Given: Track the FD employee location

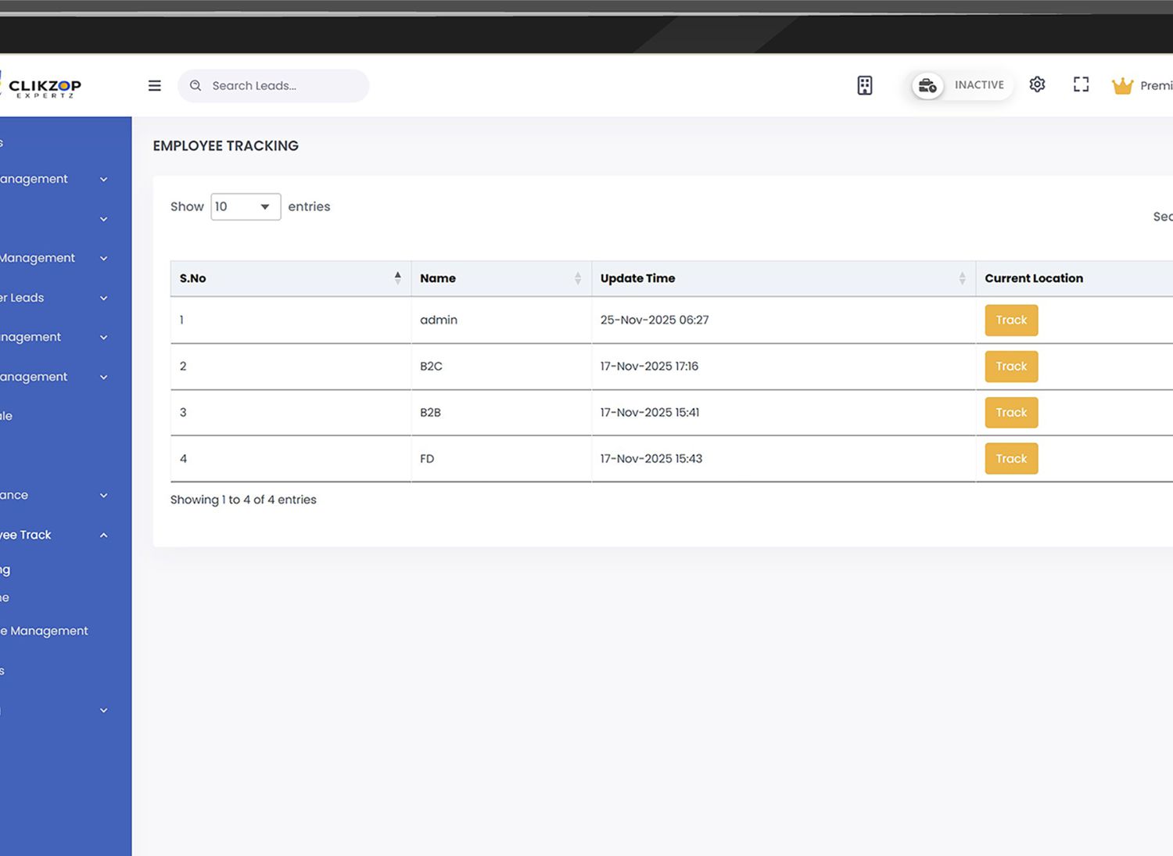Looking at the screenshot, I should (x=1010, y=459).
